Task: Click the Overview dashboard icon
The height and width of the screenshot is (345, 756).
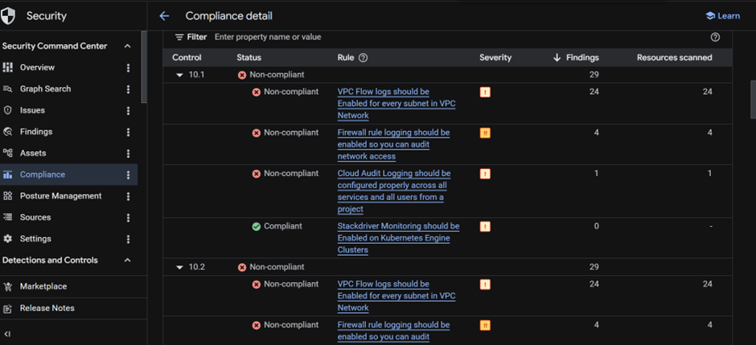Action: (8, 68)
